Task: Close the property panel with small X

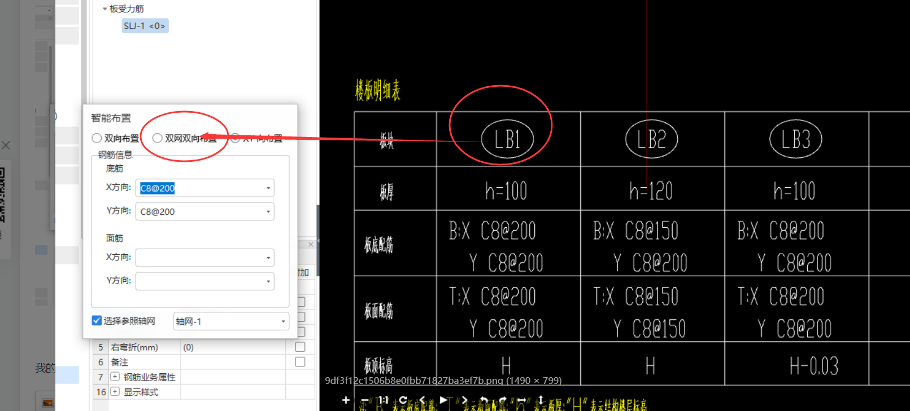Action: click(311, 244)
